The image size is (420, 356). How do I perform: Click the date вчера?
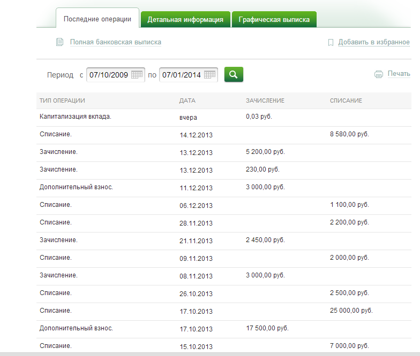tap(189, 118)
